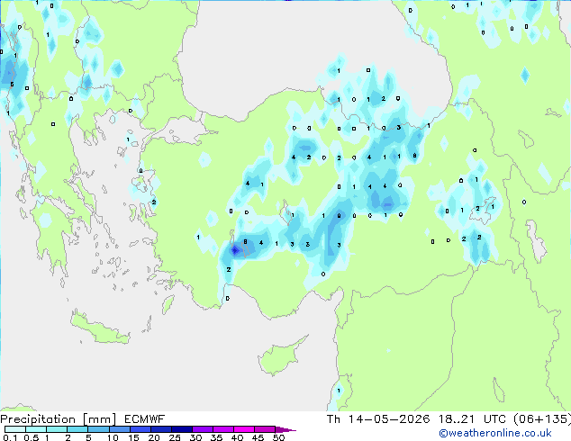This screenshot has width=571, height=441.
Task: Click the 40–45 mm magenta legend swatch
Action: (x=244, y=429)
